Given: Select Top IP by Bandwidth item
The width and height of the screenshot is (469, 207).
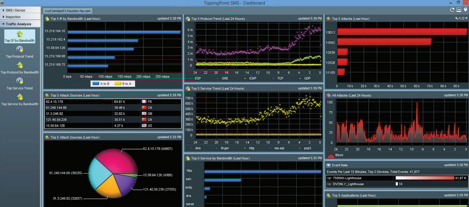Looking at the screenshot, I should tap(20, 37).
